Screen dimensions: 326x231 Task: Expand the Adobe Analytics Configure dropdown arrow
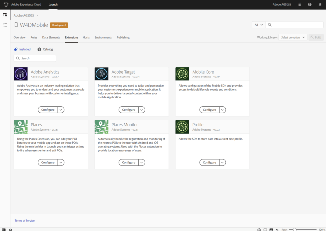click(x=61, y=110)
